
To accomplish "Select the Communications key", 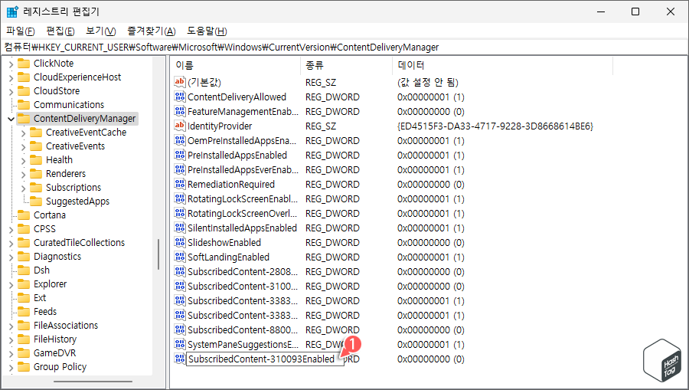I will point(69,105).
